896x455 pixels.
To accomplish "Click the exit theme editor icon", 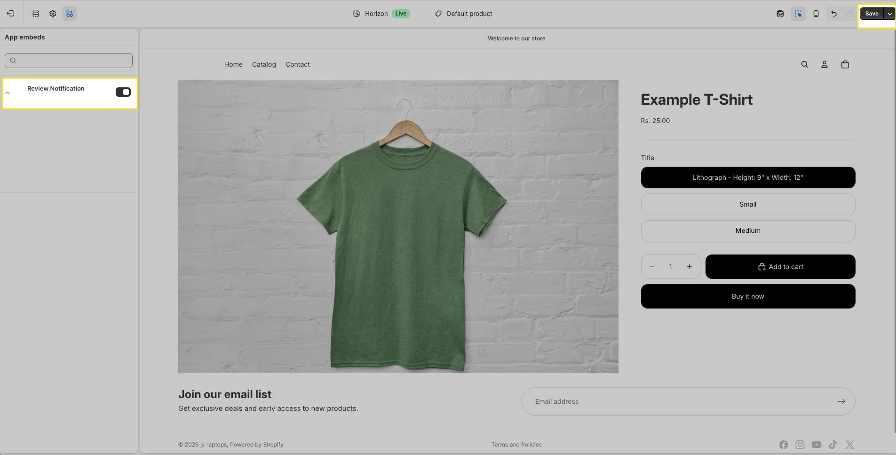I will [10, 14].
